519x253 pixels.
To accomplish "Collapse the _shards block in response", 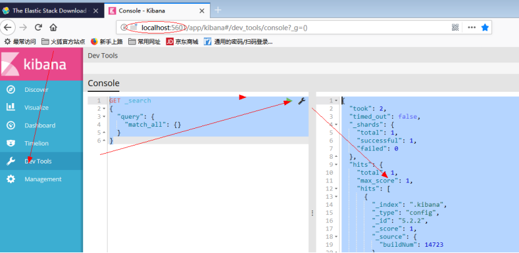I will click(x=336, y=125).
